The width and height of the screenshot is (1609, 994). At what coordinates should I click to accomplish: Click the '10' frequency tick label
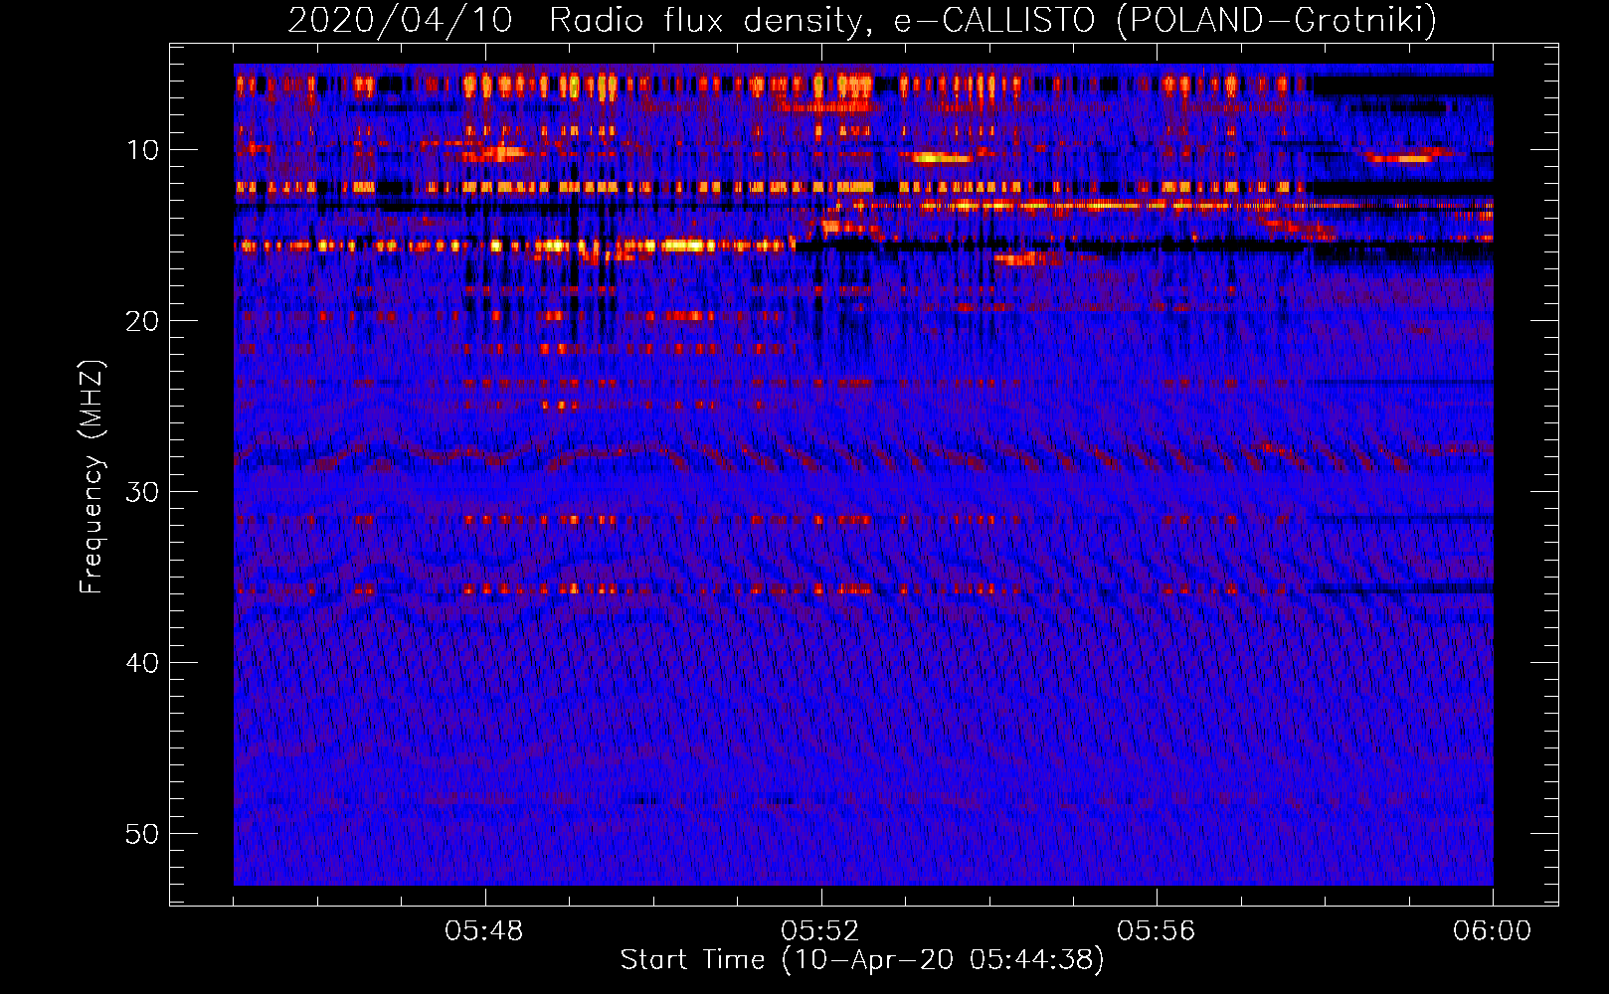click(144, 150)
